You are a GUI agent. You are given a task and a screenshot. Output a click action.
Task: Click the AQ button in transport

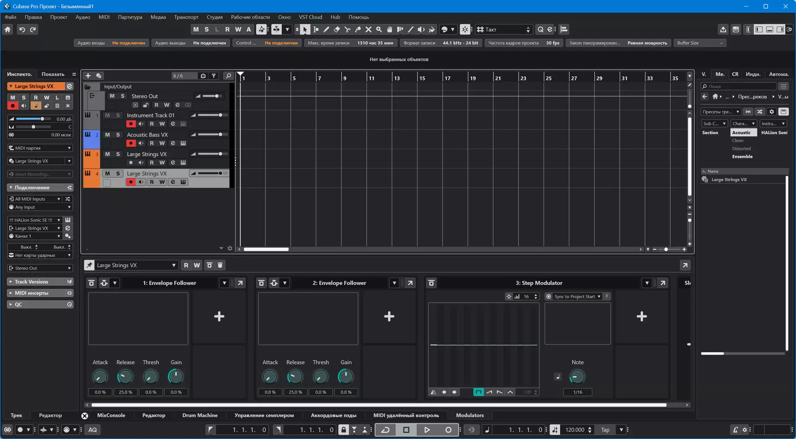(x=93, y=430)
